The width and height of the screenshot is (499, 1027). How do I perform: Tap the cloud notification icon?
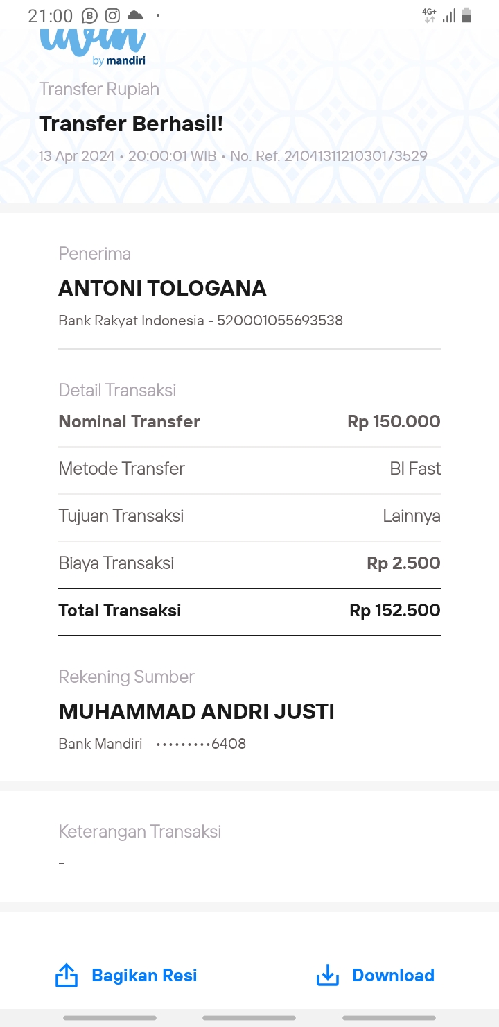pos(135,15)
